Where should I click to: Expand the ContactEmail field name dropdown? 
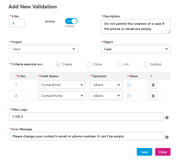[62, 85]
